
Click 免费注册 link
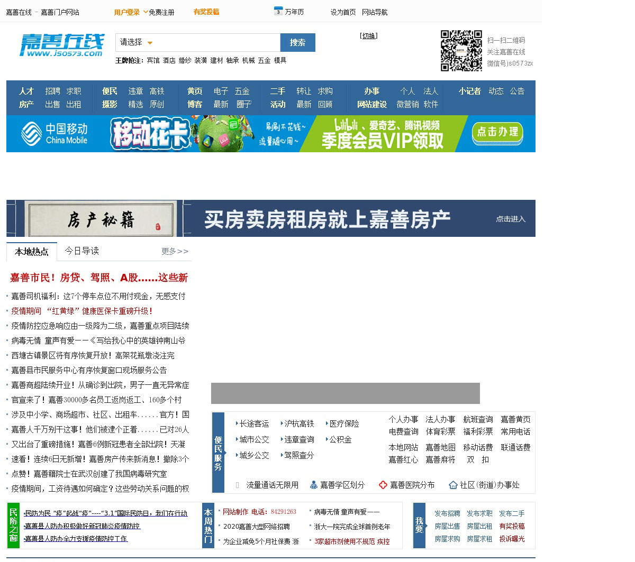(x=161, y=12)
